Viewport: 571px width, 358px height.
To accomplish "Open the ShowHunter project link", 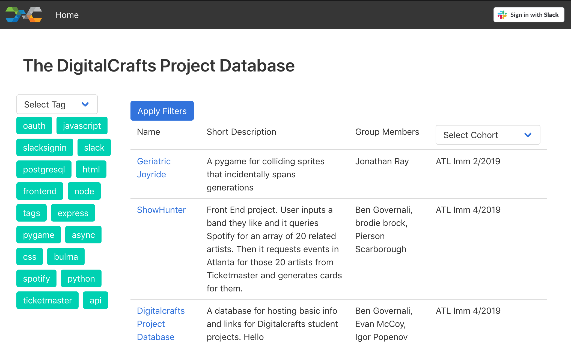I will click(x=161, y=210).
